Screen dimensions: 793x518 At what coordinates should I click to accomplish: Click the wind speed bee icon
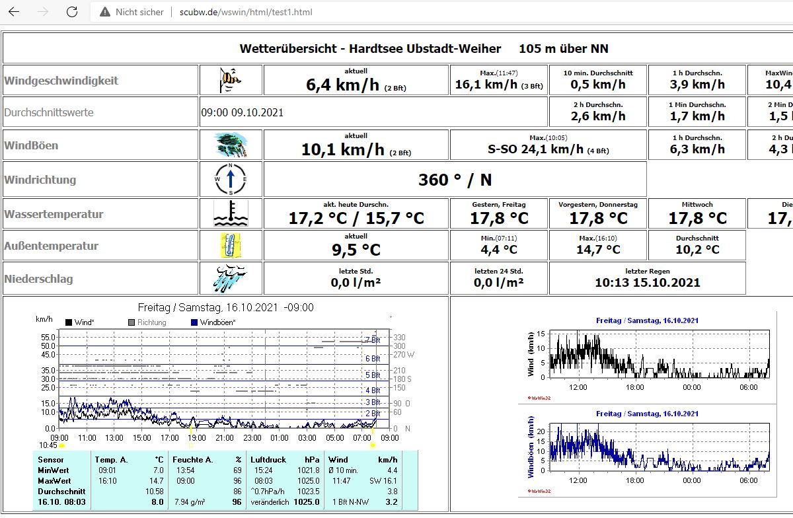click(x=231, y=80)
